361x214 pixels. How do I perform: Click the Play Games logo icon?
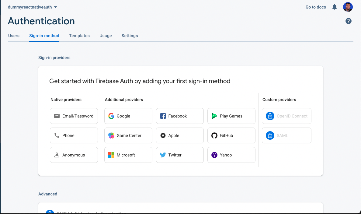214,116
